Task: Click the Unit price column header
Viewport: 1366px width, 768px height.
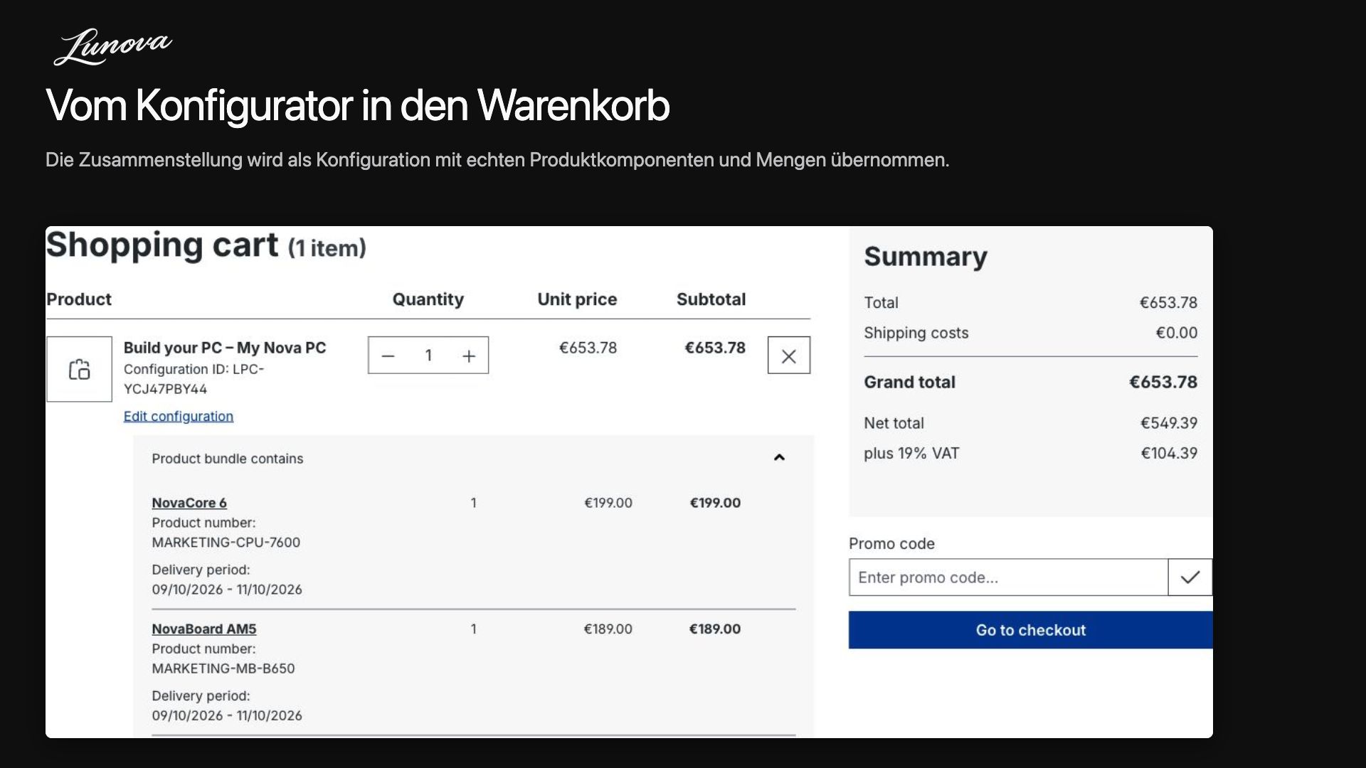Action: pos(577,299)
